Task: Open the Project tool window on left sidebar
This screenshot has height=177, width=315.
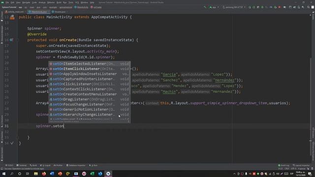Action: tap(2, 16)
